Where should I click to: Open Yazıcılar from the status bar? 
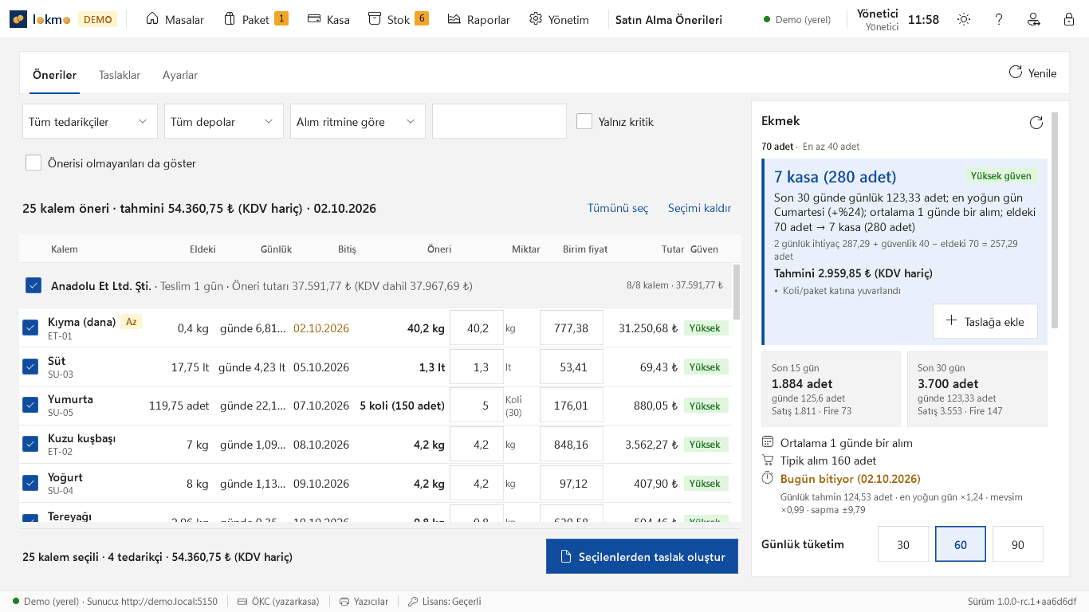[x=364, y=602]
